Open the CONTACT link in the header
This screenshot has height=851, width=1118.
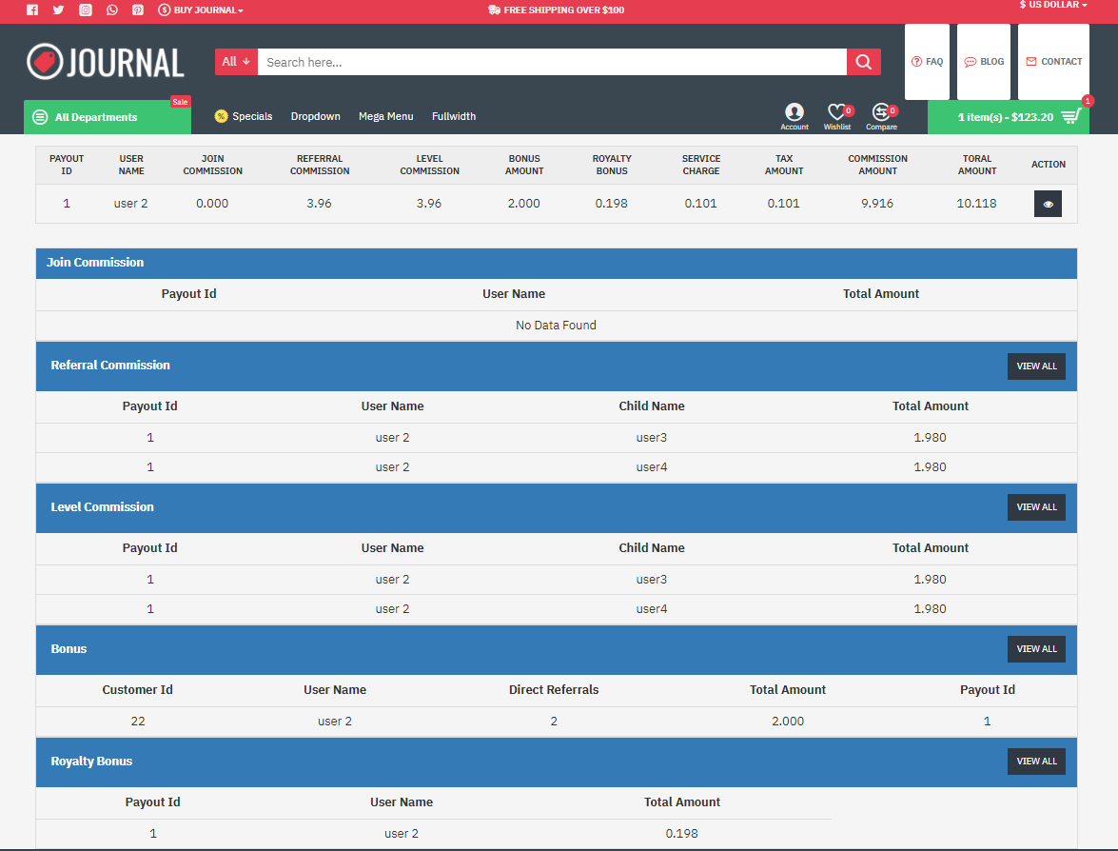(x=1053, y=61)
